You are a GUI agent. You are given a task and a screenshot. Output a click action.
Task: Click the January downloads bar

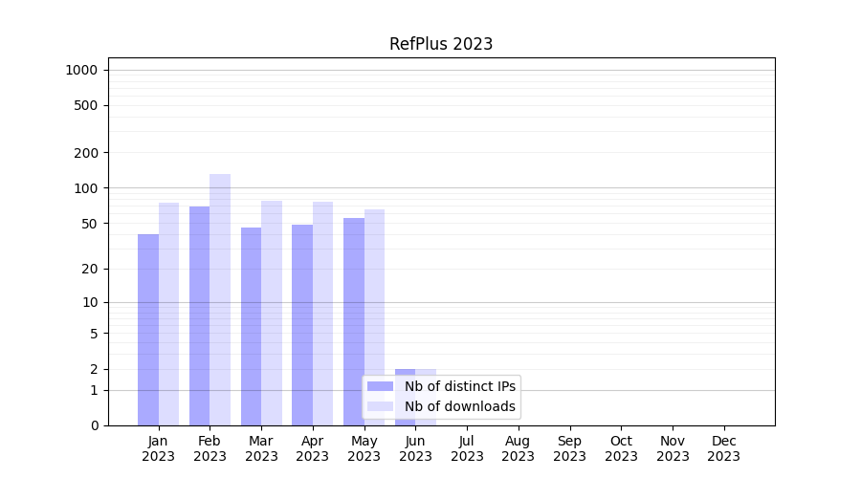pos(168,314)
